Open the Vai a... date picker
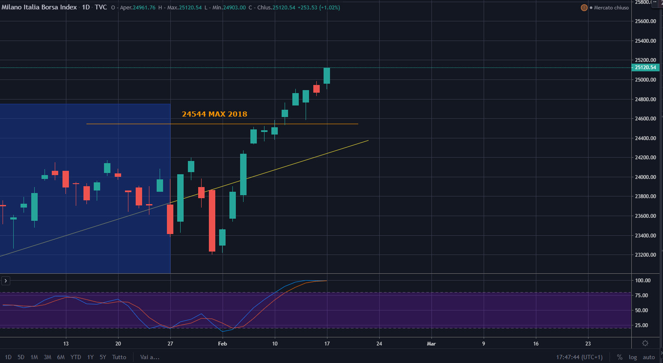Viewport: 663px width, 363px height. (x=150, y=357)
